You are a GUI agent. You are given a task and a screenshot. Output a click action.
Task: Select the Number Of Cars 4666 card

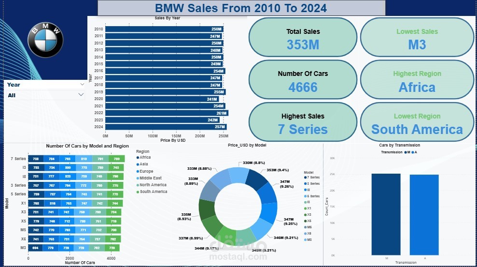click(x=303, y=80)
